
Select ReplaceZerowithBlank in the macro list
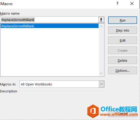(49, 26)
